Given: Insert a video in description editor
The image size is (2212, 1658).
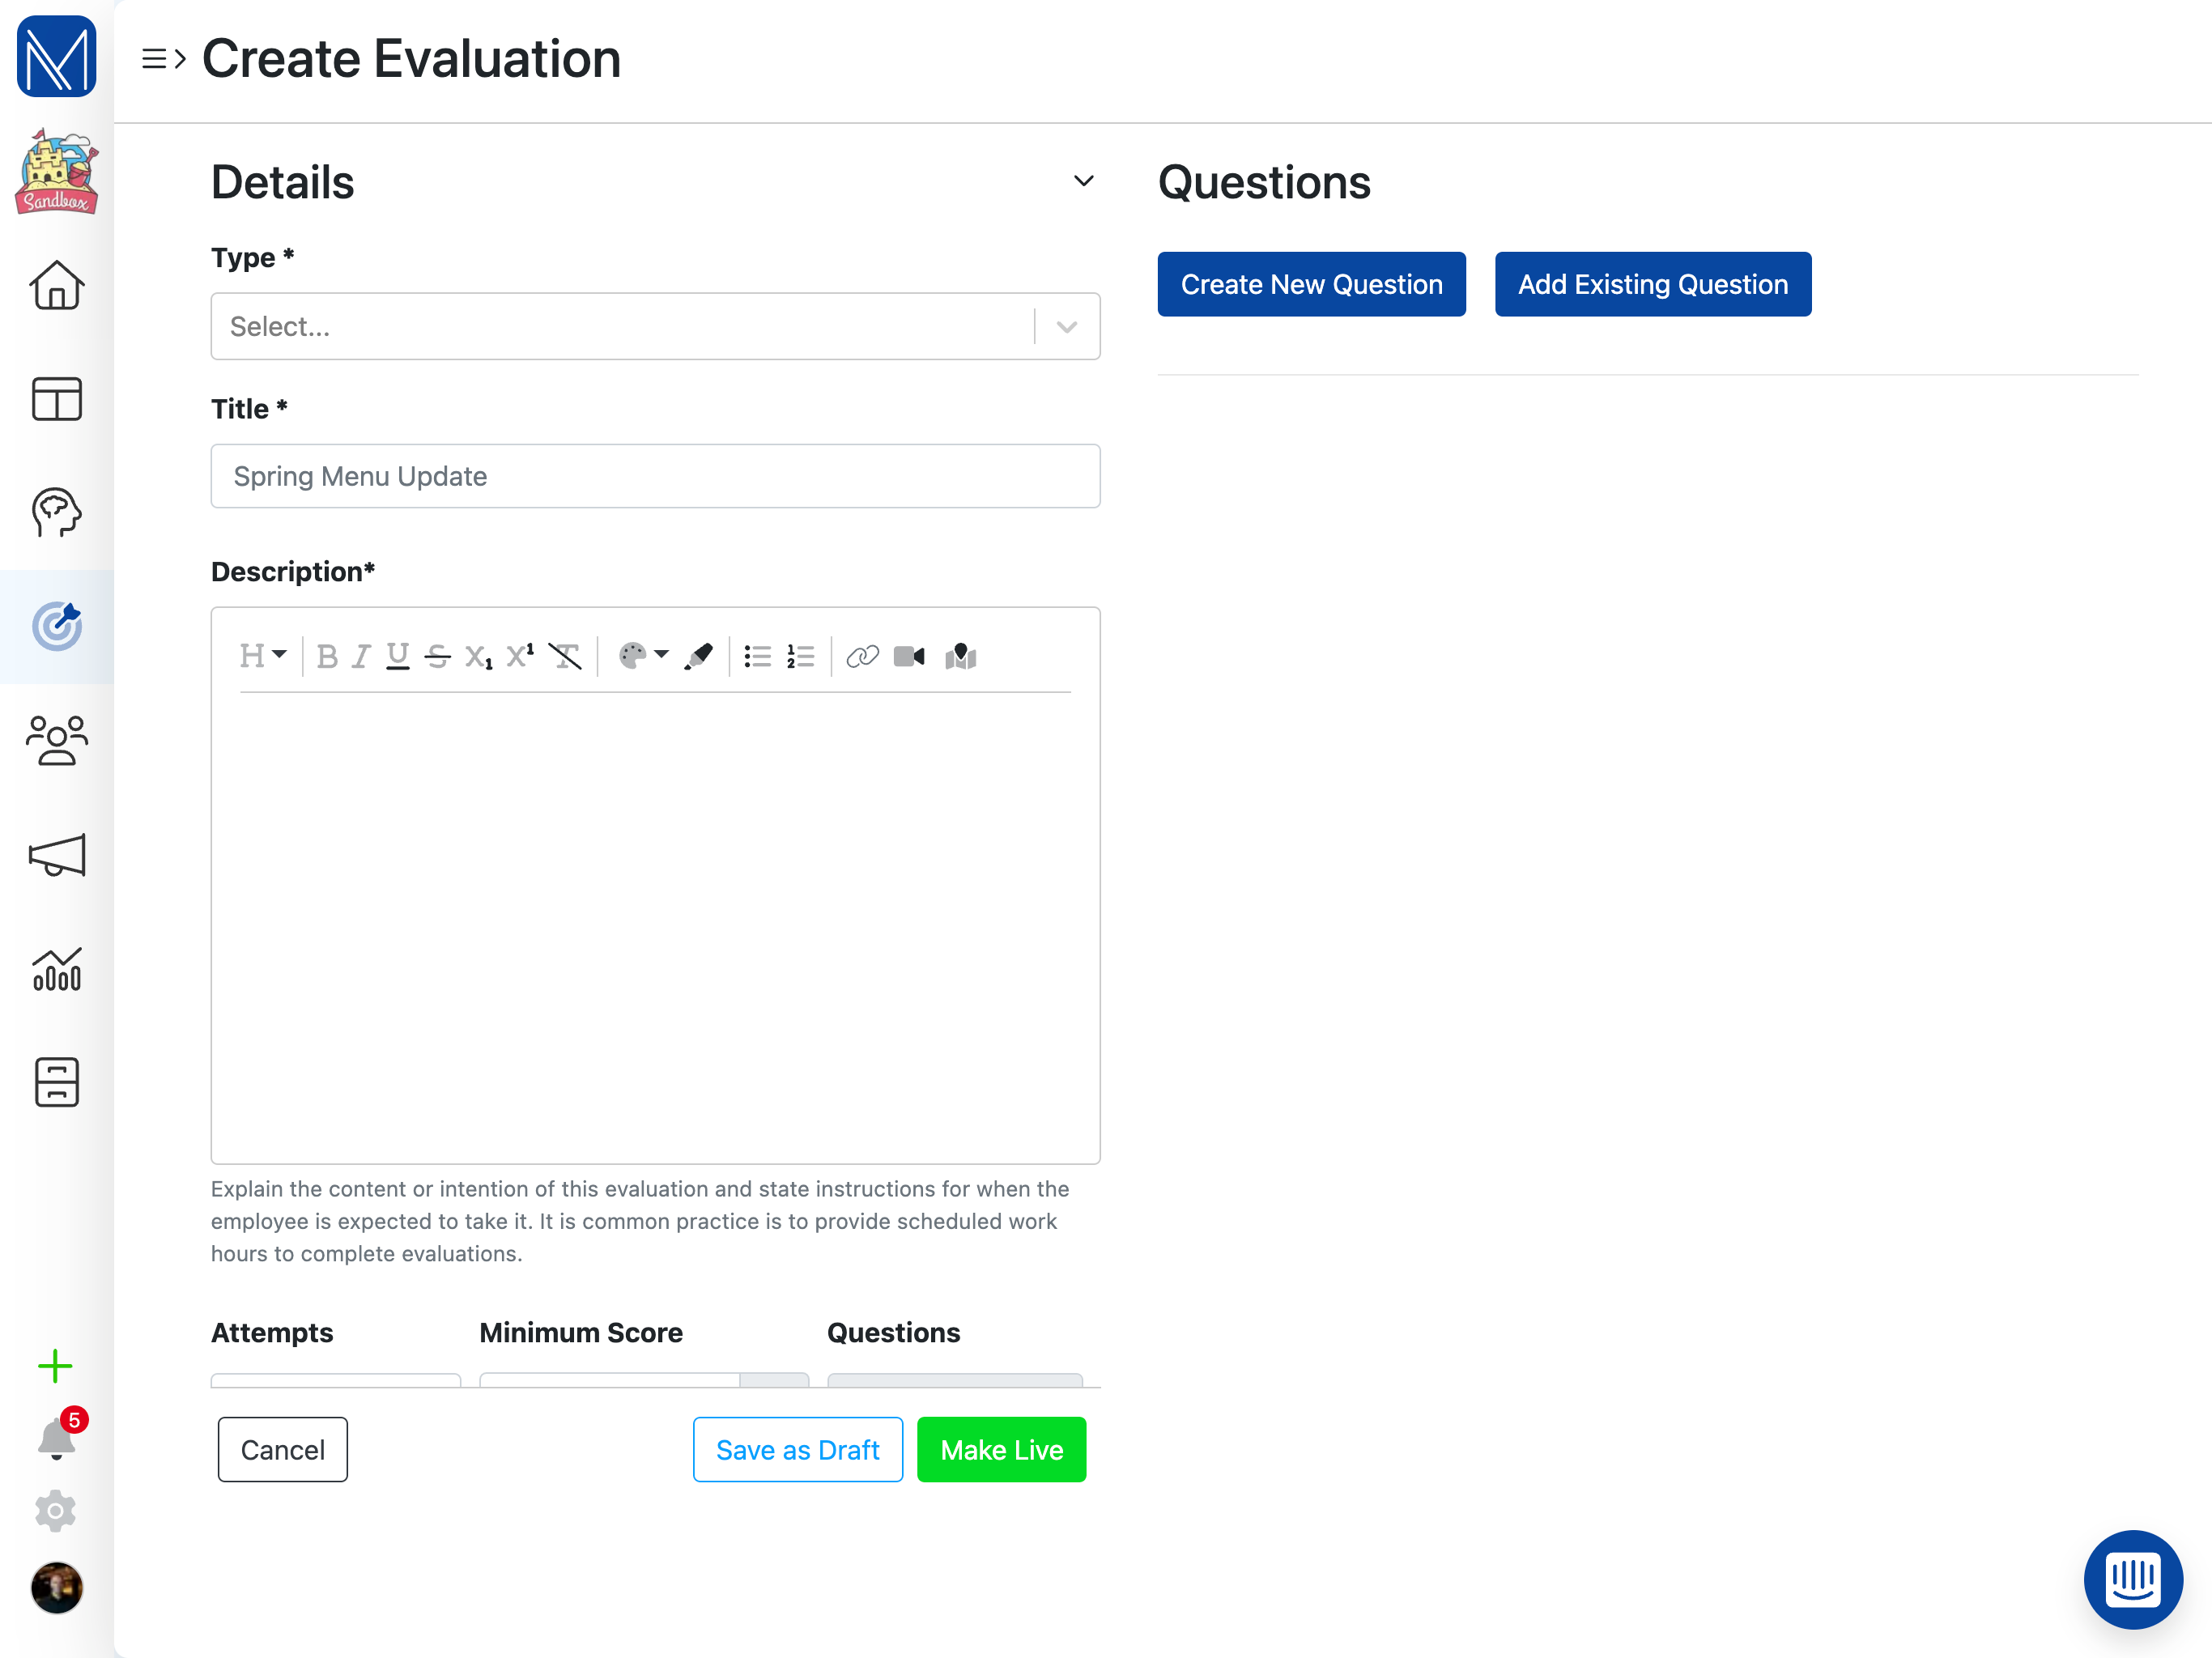Looking at the screenshot, I should tap(908, 657).
